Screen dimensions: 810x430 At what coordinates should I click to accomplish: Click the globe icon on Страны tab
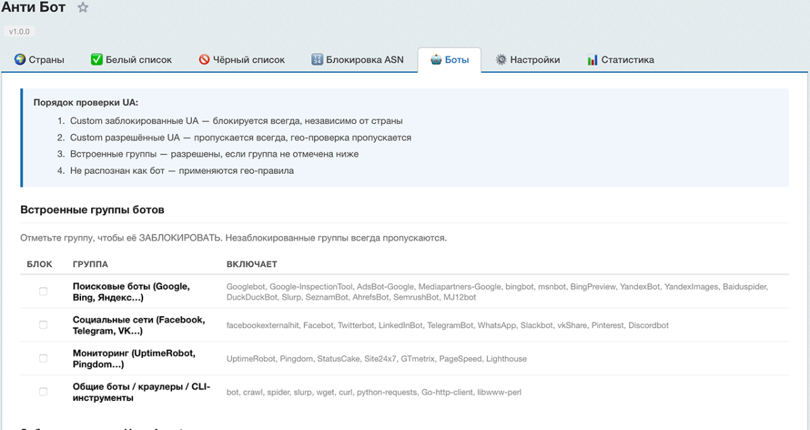coord(20,59)
